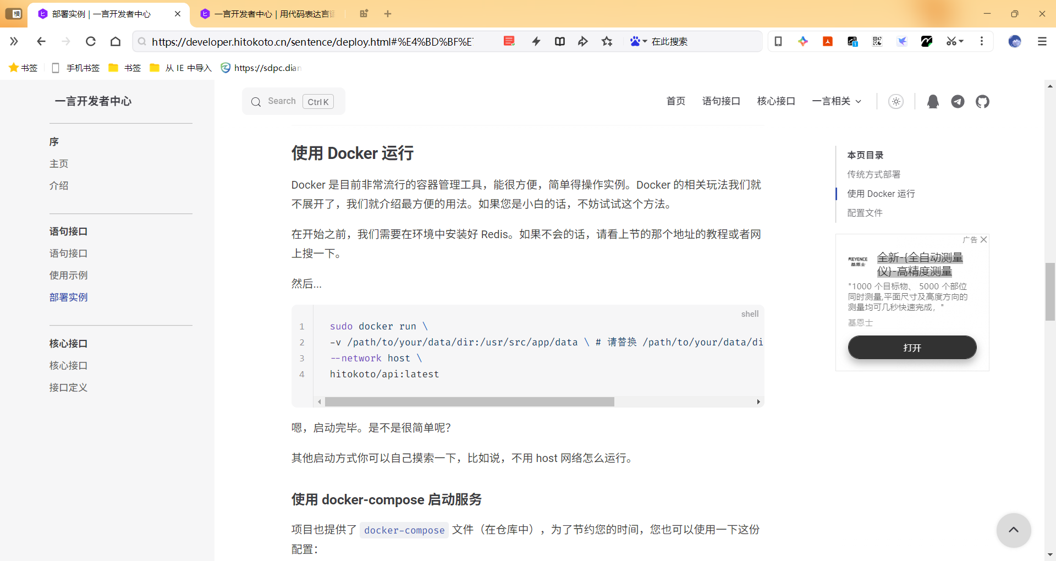This screenshot has width=1056, height=561.
Task: Click the back-to-top arrow button
Action: pos(1014,530)
